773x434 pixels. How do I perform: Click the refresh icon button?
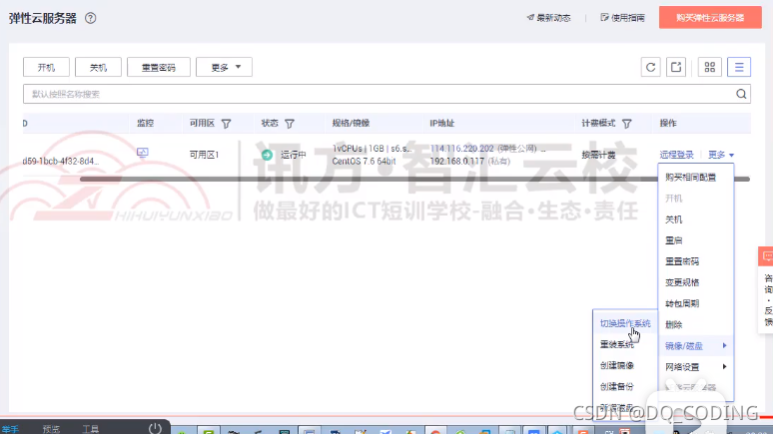(x=651, y=67)
